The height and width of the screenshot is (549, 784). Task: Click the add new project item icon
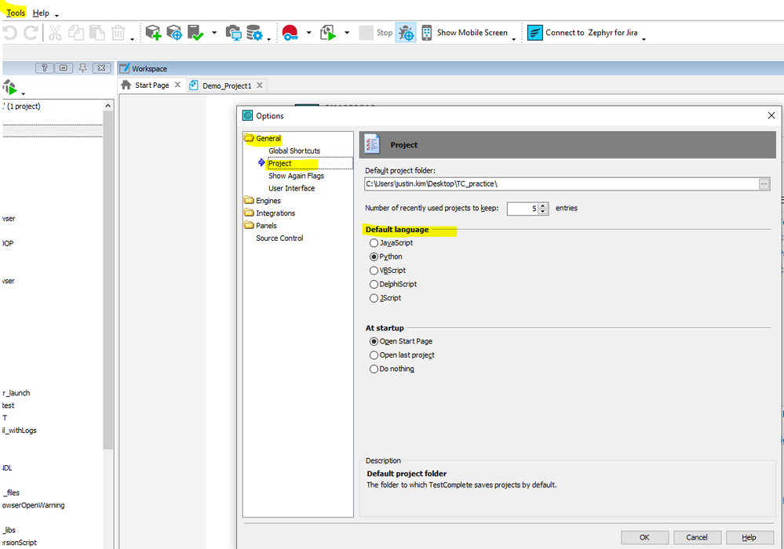pyautogui.click(x=153, y=33)
